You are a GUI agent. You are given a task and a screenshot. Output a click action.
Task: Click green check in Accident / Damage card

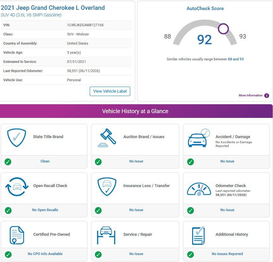[x=190, y=162]
